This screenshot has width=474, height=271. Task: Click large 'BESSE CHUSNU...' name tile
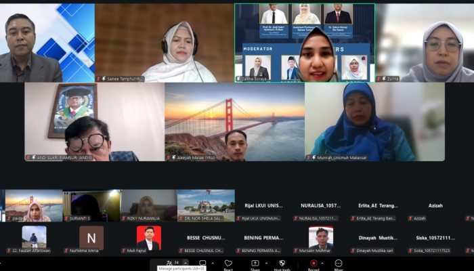[x=206, y=238]
